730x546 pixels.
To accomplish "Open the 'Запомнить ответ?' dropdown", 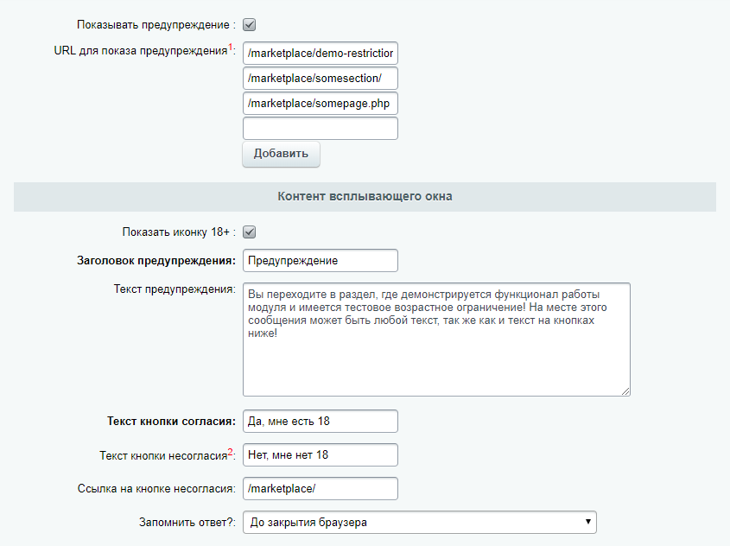I will [x=419, y=522].
